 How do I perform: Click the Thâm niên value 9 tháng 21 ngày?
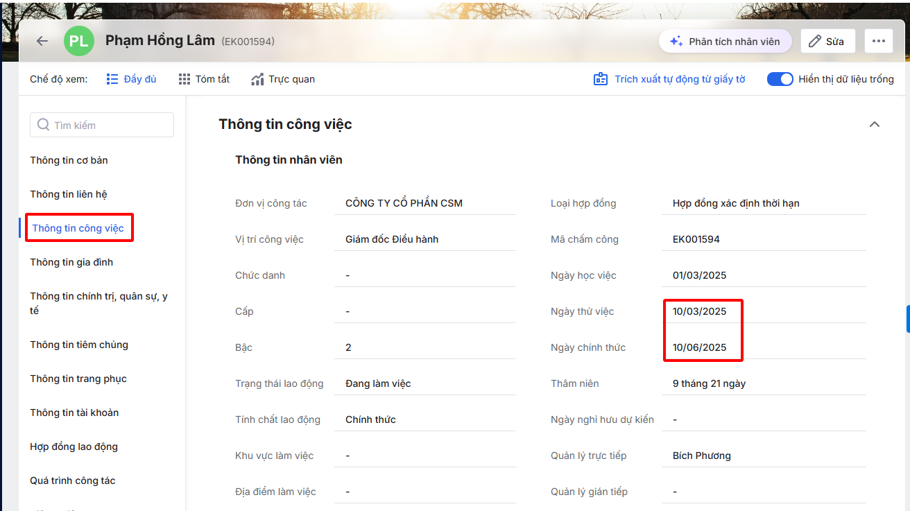(709, 383)
